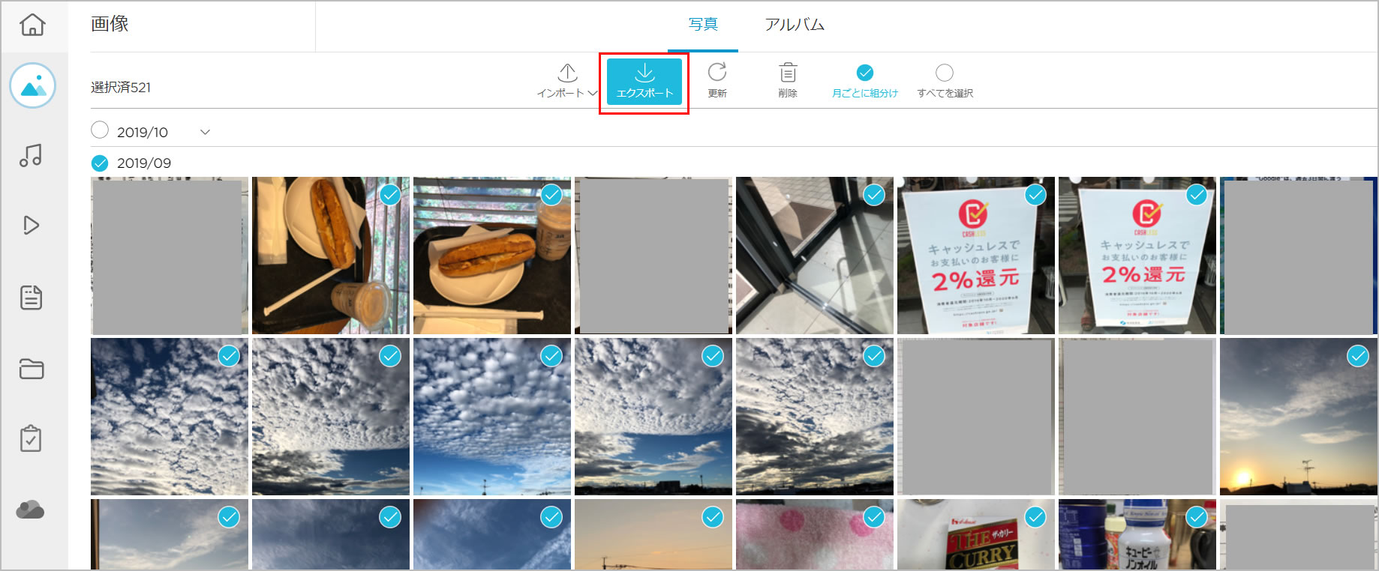Open the Cloud section in sidebar

30,510
